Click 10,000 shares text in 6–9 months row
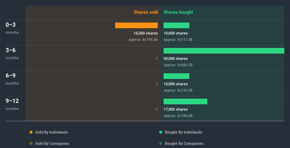Screen dimensions: 290x148 click(x=176, y=84)
